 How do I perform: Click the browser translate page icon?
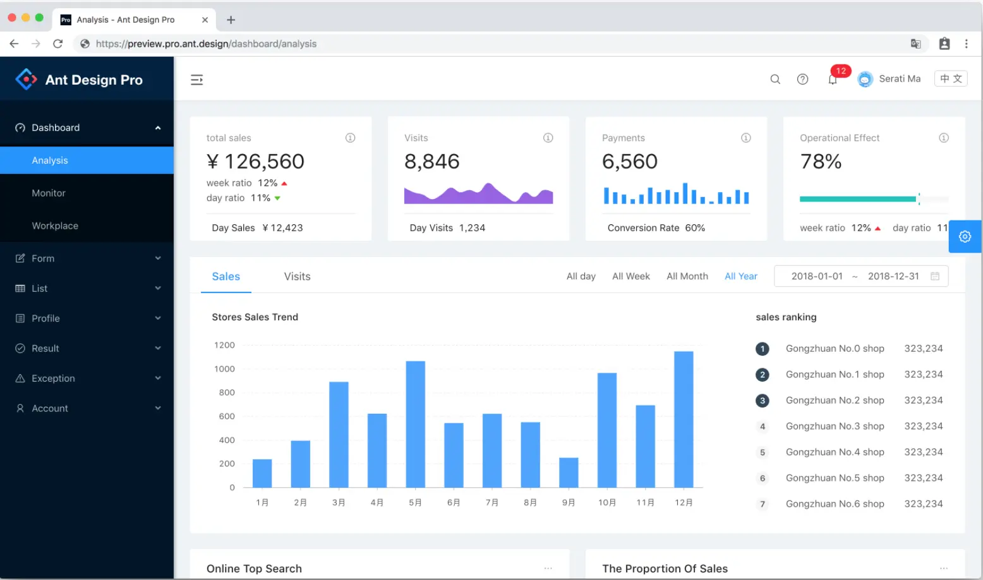(x=915, y=44)
